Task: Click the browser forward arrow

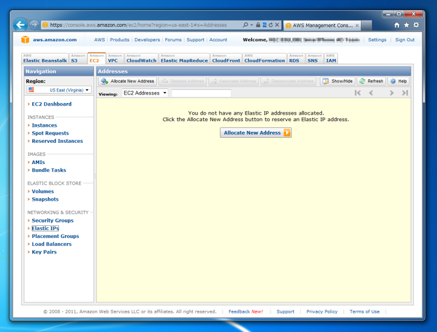Action: [34, 25]
